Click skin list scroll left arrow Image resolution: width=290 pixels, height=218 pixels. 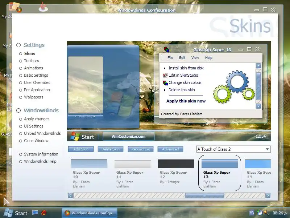[70, 195]
